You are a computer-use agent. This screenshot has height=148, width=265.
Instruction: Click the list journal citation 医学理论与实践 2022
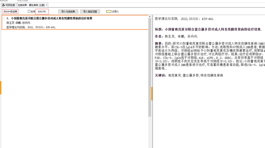(x=31, y=27)
